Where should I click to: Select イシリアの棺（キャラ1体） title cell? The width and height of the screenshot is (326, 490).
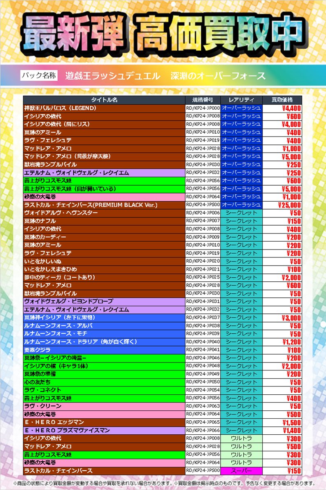click(x=104, y=366)
